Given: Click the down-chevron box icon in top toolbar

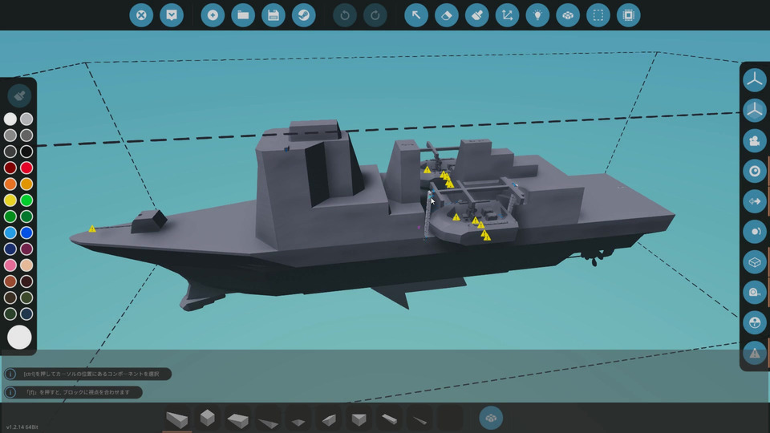Looking at the screenshot, I should (x=172, y=15).
